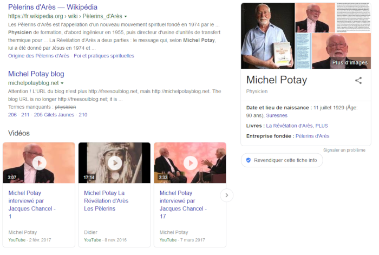Click the date '2 févr. 2017'

click(x=40, y=240)
